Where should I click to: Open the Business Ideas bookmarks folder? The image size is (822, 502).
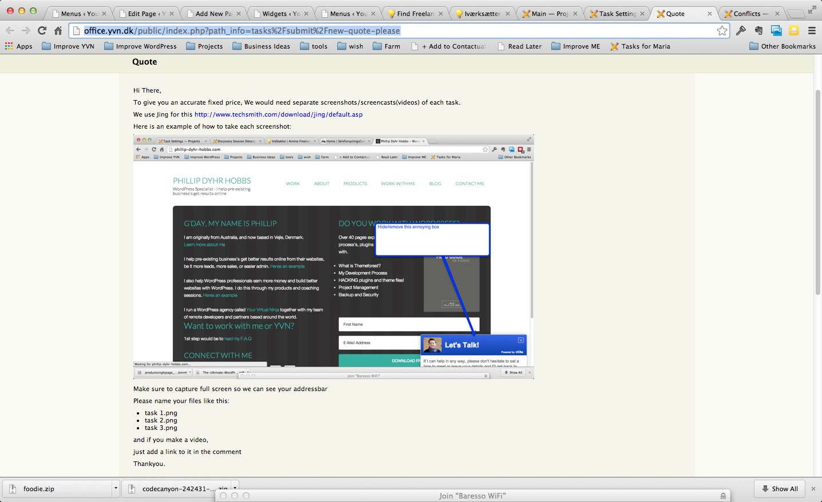[x=261, y=46]
